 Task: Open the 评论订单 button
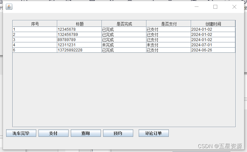coord(154,133)
